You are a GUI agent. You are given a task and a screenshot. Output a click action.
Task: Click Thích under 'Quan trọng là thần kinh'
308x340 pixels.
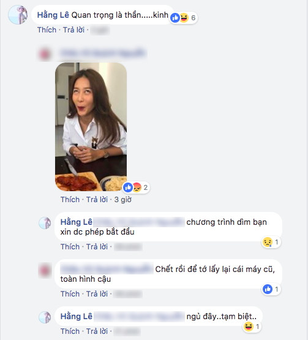point(47,30)
